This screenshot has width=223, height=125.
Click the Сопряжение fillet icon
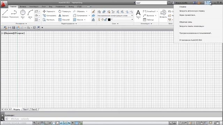pyautogui.click(x=74, y=15)
